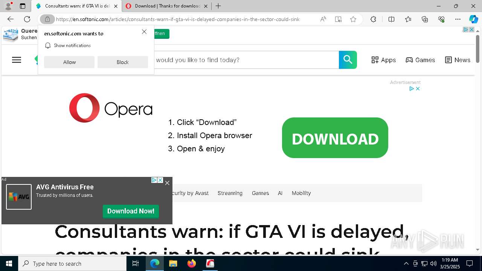482x271 pixels.
Task: Open AdChoices icon on Opera ad
Action: (412, 88)
